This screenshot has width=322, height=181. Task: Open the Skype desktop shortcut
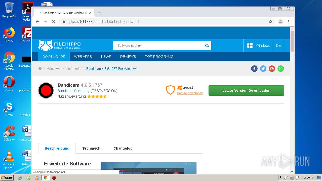(9, 108)
